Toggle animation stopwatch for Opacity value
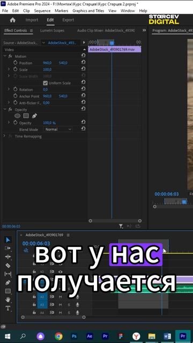193x343 pixels. tap(15, 123)
